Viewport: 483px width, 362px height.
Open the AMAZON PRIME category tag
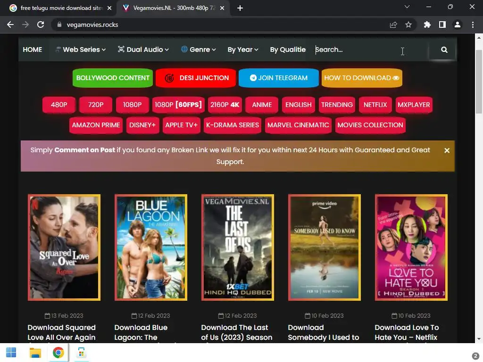[96, 125]
